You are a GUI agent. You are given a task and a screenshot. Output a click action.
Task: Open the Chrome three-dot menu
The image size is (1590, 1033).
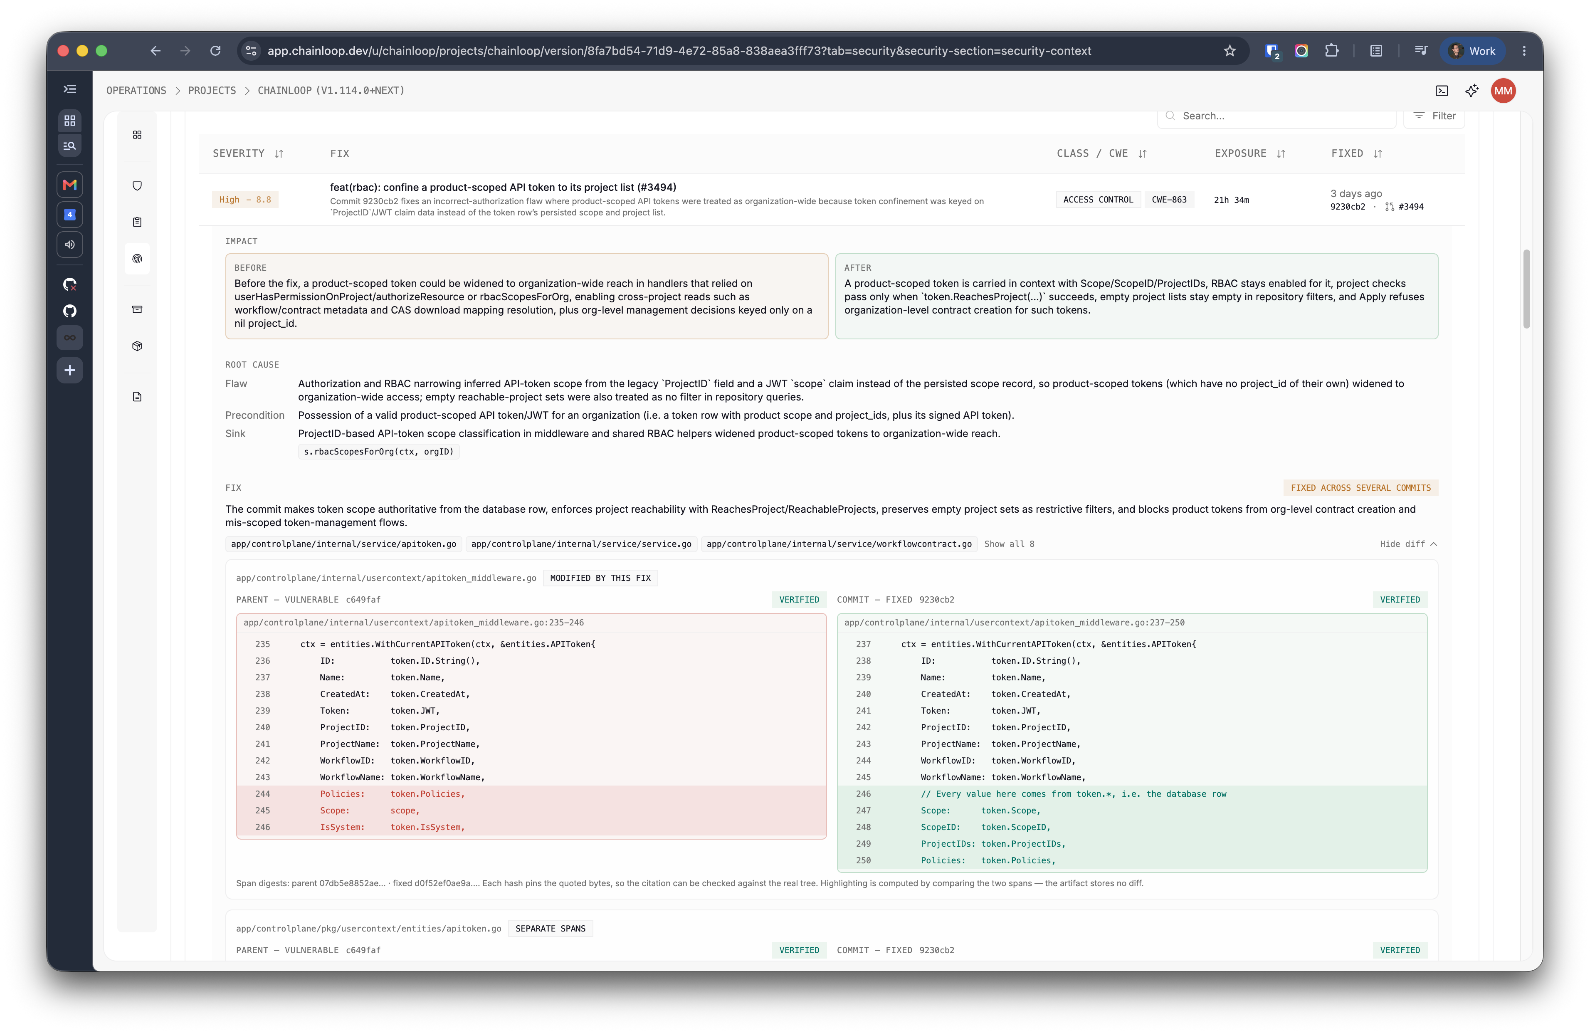[x=1525, y=51]
